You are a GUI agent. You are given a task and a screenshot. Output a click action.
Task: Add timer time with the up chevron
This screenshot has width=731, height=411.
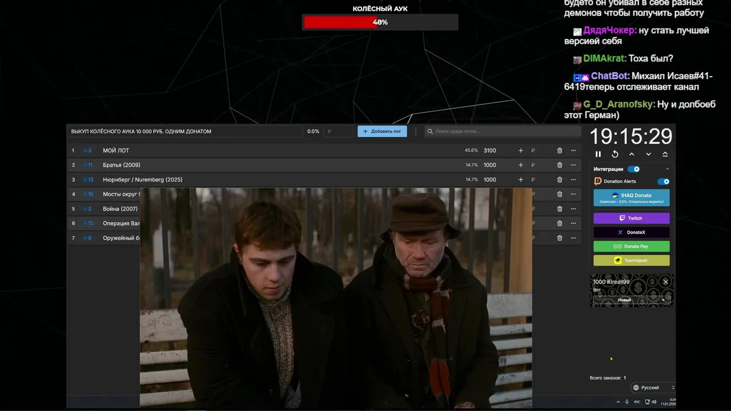(632, 154)
